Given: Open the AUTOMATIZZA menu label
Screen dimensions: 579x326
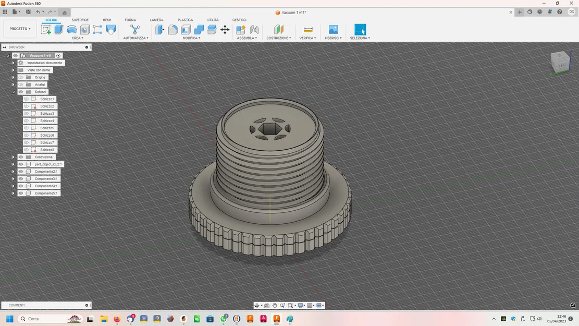Looking at the screenshot, I should tap(136, 38).
